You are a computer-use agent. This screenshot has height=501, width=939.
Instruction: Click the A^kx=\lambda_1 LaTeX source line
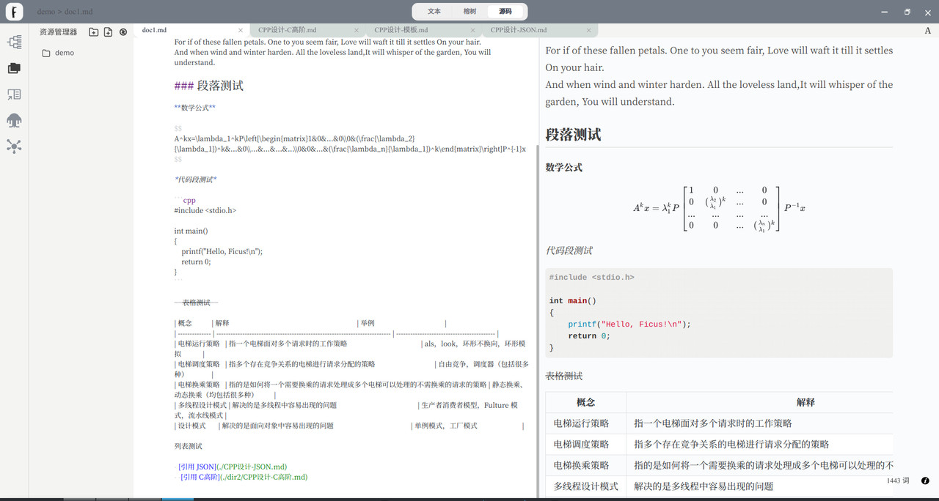click(350, 144)
